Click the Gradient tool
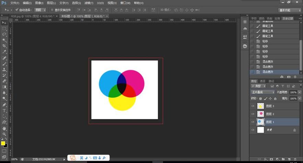The height and width of the screenshot is (163, 303). click(x=4, y=87)
